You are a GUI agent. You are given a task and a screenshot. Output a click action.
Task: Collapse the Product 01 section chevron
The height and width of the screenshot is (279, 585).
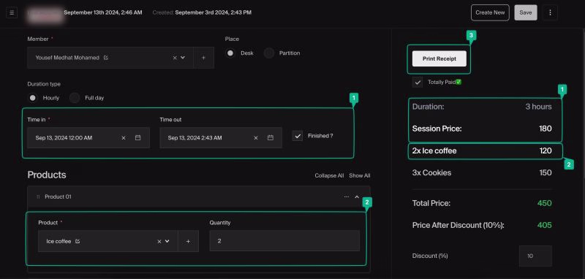(x=357, y=196)
